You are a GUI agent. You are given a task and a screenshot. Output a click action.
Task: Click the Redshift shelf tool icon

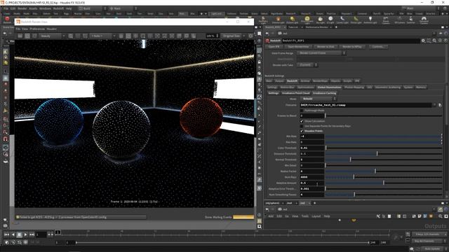[x=7, y=20]
